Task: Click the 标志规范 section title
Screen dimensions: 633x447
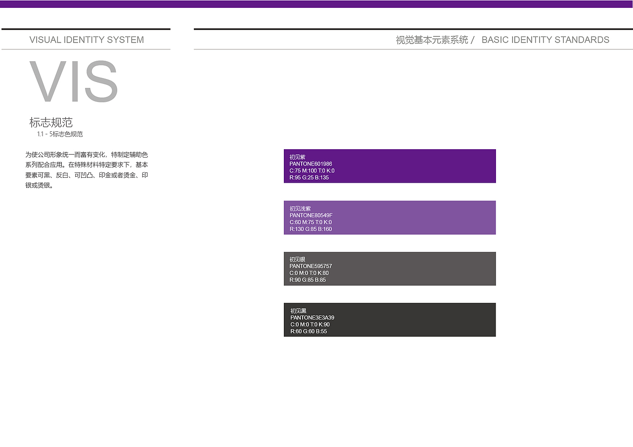Action: pos(51,122)
